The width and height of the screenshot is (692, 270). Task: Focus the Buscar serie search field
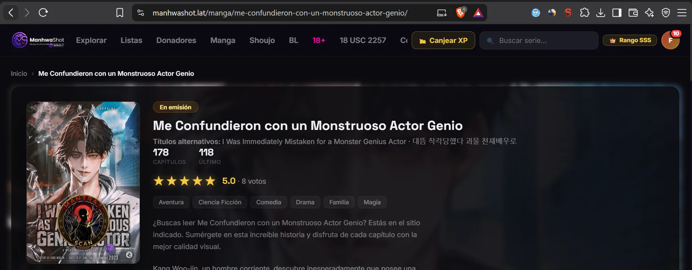[x=539, y=40]
